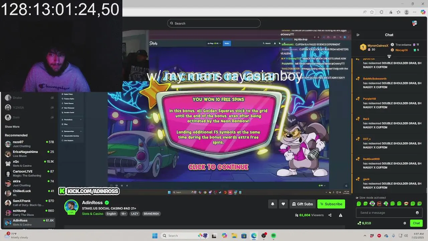This screenshot has width=428, height=241.
Task: Open SamXFrank recommended channel
Action: pos(29,203)
